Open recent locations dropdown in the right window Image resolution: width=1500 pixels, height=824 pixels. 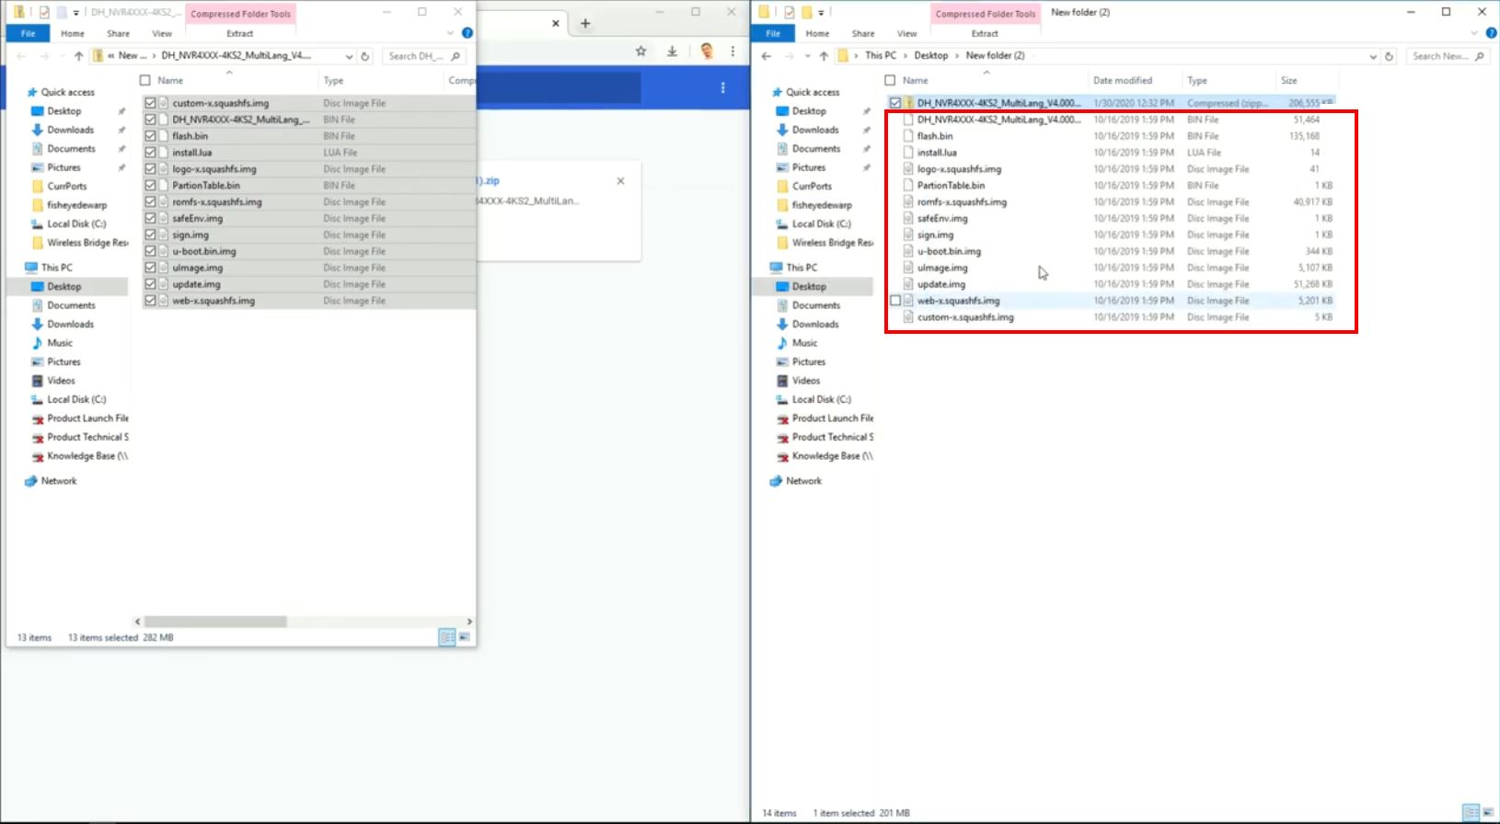807,56
